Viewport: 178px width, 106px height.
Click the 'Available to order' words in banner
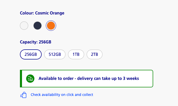pos(56,78)
